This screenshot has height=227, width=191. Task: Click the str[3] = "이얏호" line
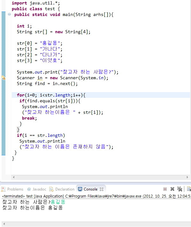click(40, 60)
